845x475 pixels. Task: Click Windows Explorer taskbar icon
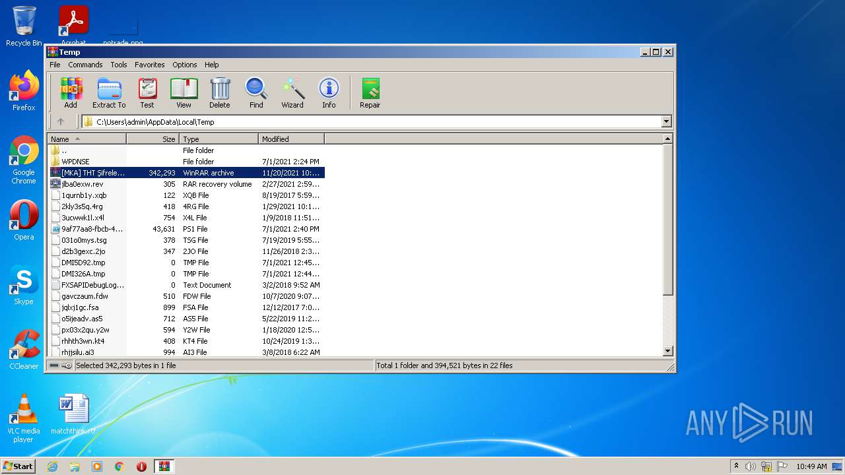(x=75, y=466)
